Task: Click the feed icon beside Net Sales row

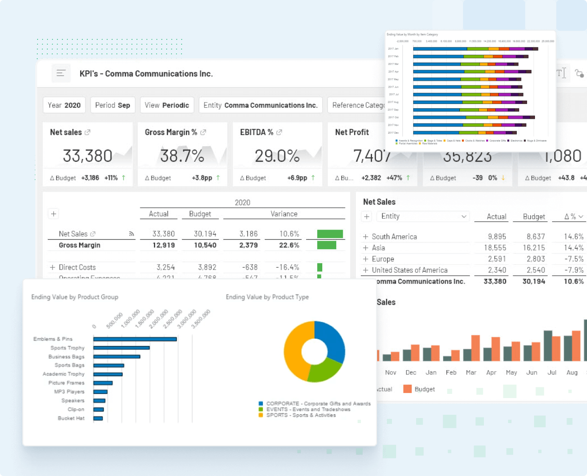Action: pos(131,233)
